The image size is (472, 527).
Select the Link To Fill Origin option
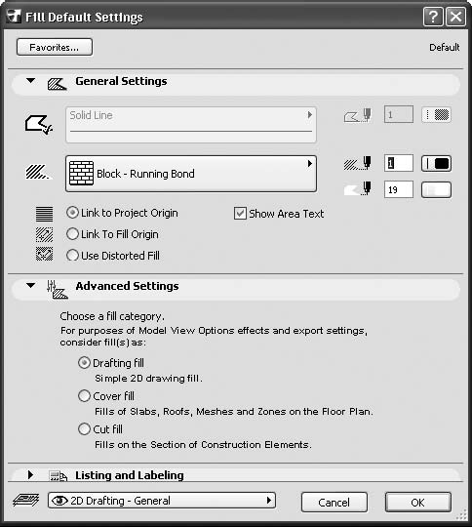(112, 234)
